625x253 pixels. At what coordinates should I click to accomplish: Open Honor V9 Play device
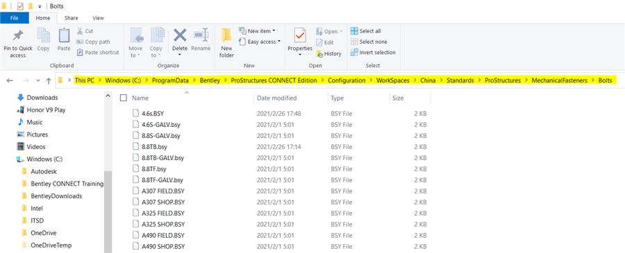(46, 110)
